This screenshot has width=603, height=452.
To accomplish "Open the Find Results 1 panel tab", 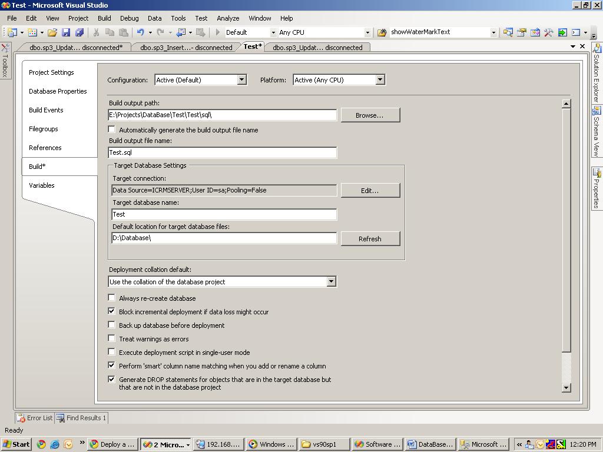I will click(x=81, y=418).
